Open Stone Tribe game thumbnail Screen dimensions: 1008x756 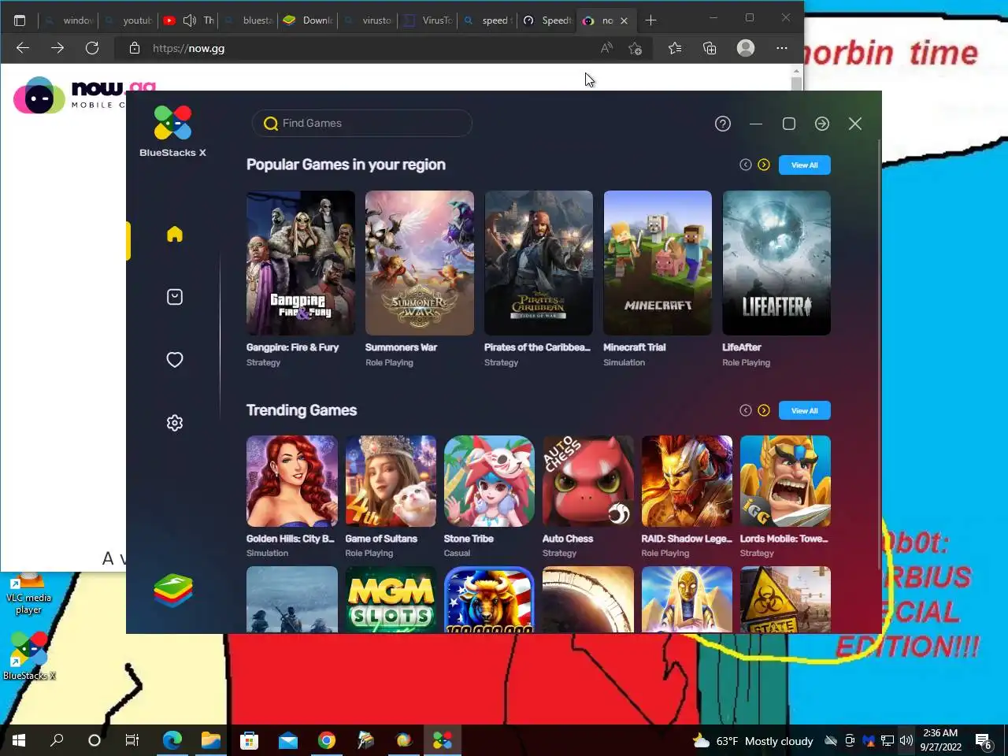tap(489, 481)
